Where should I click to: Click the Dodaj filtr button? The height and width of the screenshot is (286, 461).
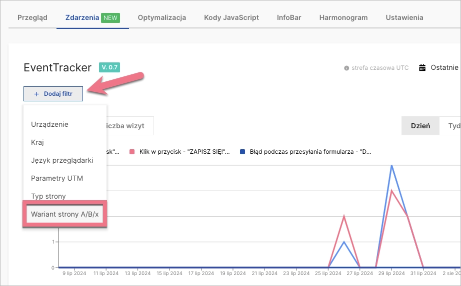pos(53,94)
